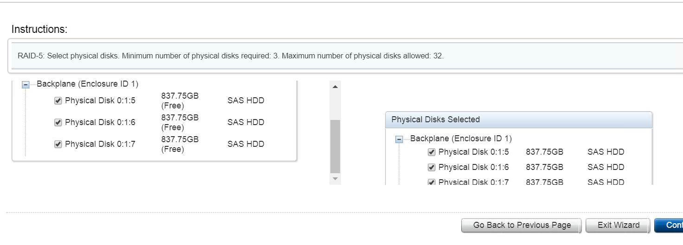Toggle Physical Disk 0:1:6 checkbox in Selected panel
The width and height of the screenshot is (683, 245).
click(432, 167)
